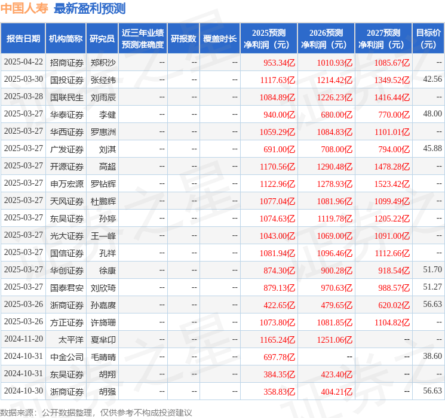This screenshot has width=445, height=418.
Task: Click the 1416.44亿 profit value
Action: 392,97
